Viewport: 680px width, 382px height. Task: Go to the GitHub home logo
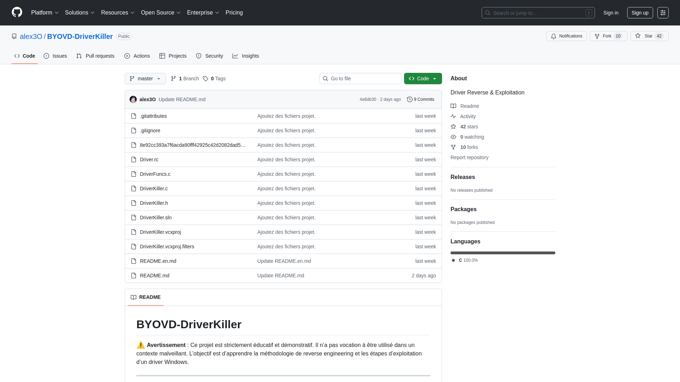(17, 12)
